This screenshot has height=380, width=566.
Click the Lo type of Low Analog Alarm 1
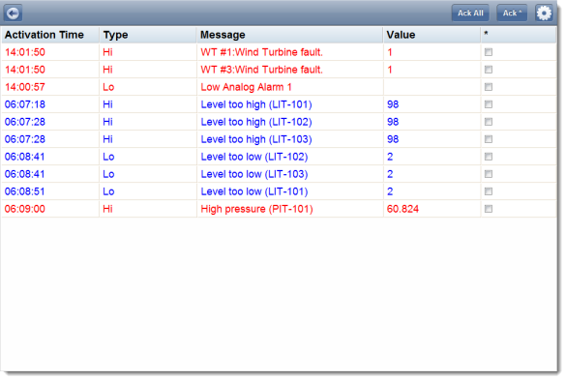108,87
